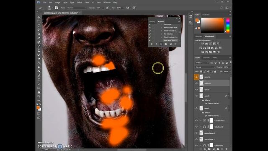Select the Rectangular Marquee tool
This screenshot has width=268, height=151.
[39, 21]
